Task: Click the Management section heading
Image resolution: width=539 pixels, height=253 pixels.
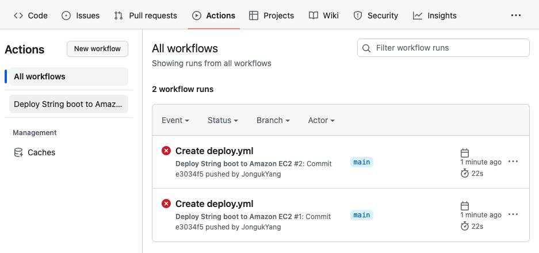Action: (35, 133)
